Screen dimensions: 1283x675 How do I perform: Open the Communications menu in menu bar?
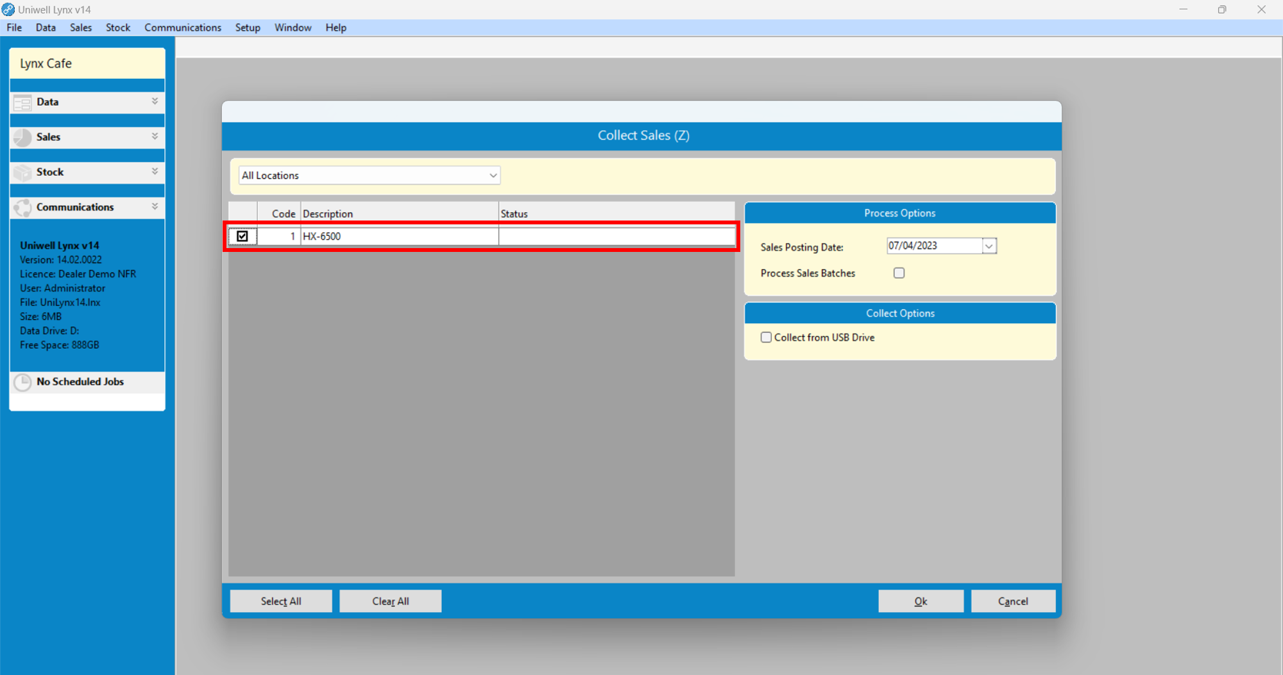[183, 28]
